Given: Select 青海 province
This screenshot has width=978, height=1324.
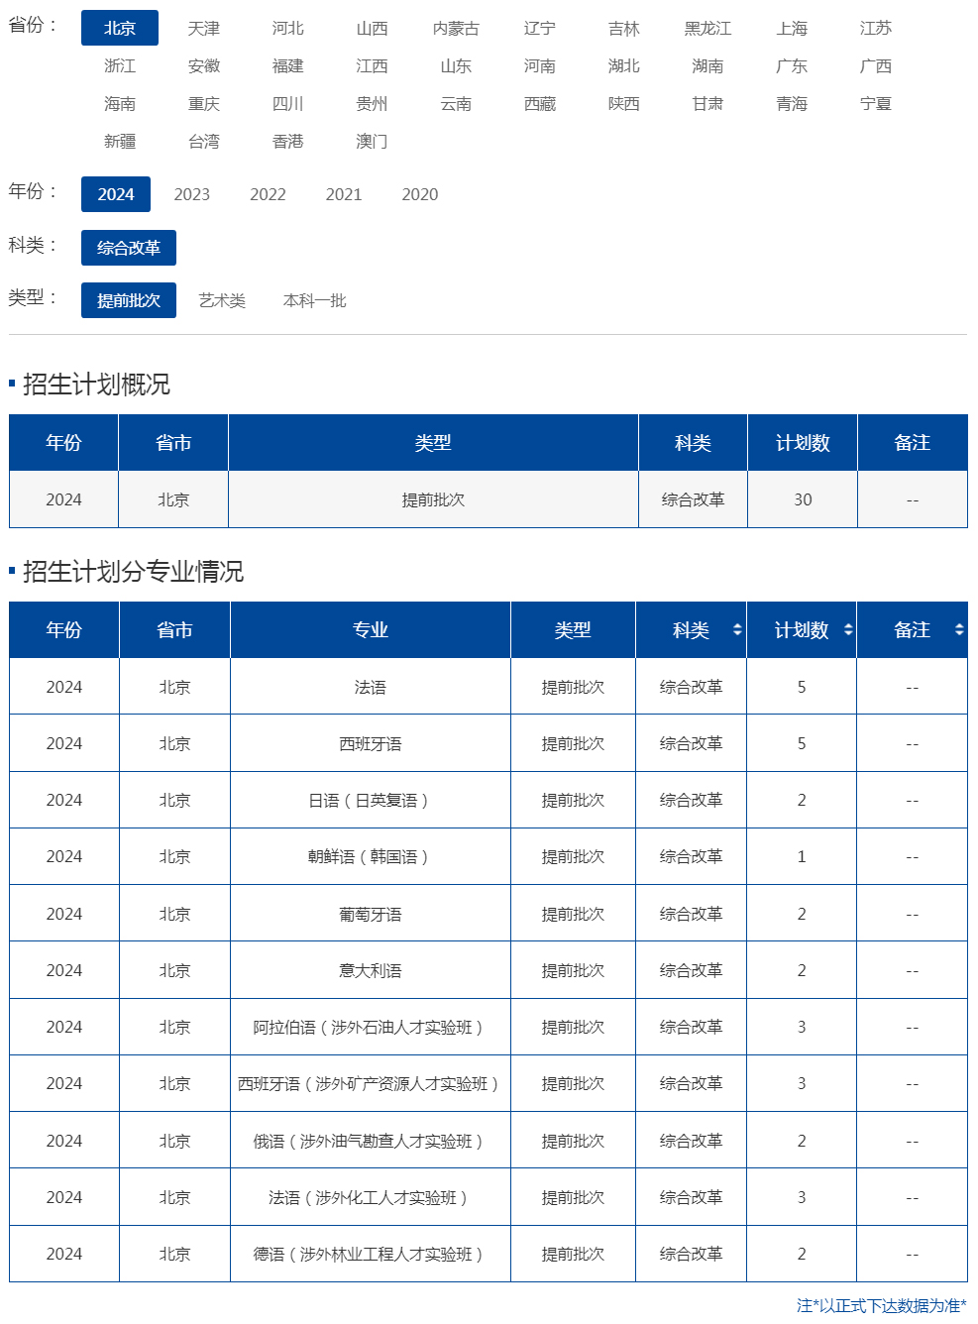Looking at the screenshot, I should click(792, 103).
